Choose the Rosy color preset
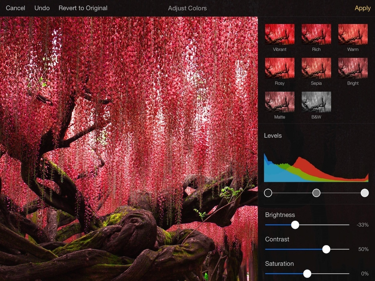Image resolution: width=375 pixels, height=281 pixels. point(280,68)
